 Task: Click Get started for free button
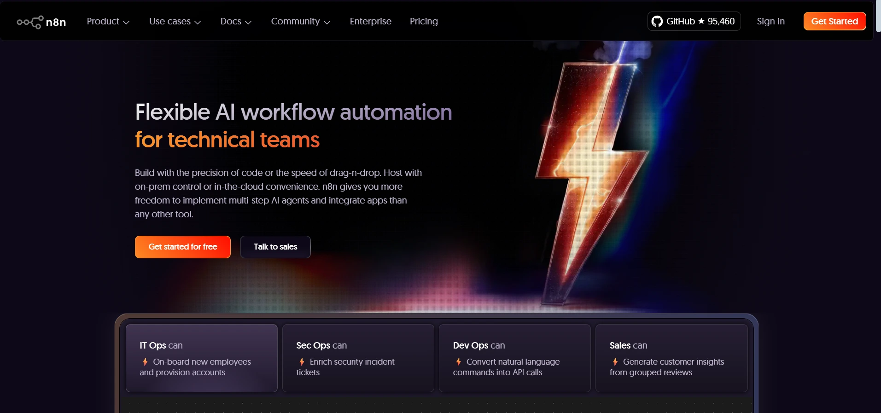[x=182, y=247]
